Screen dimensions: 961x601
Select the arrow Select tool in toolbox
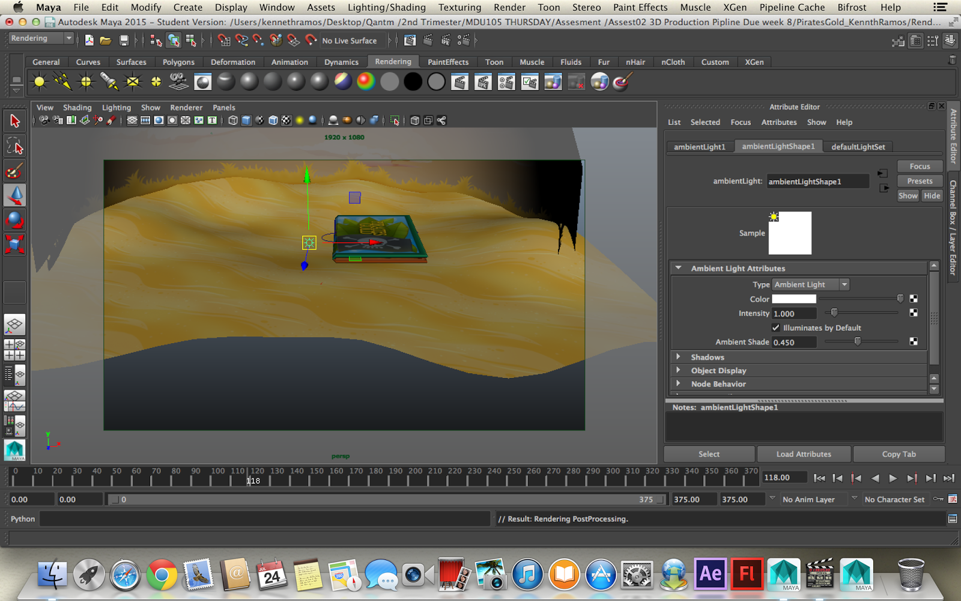(x=15, y=121)
